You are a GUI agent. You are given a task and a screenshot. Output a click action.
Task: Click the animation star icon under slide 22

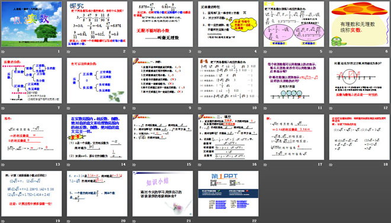[x=200, y=221]
